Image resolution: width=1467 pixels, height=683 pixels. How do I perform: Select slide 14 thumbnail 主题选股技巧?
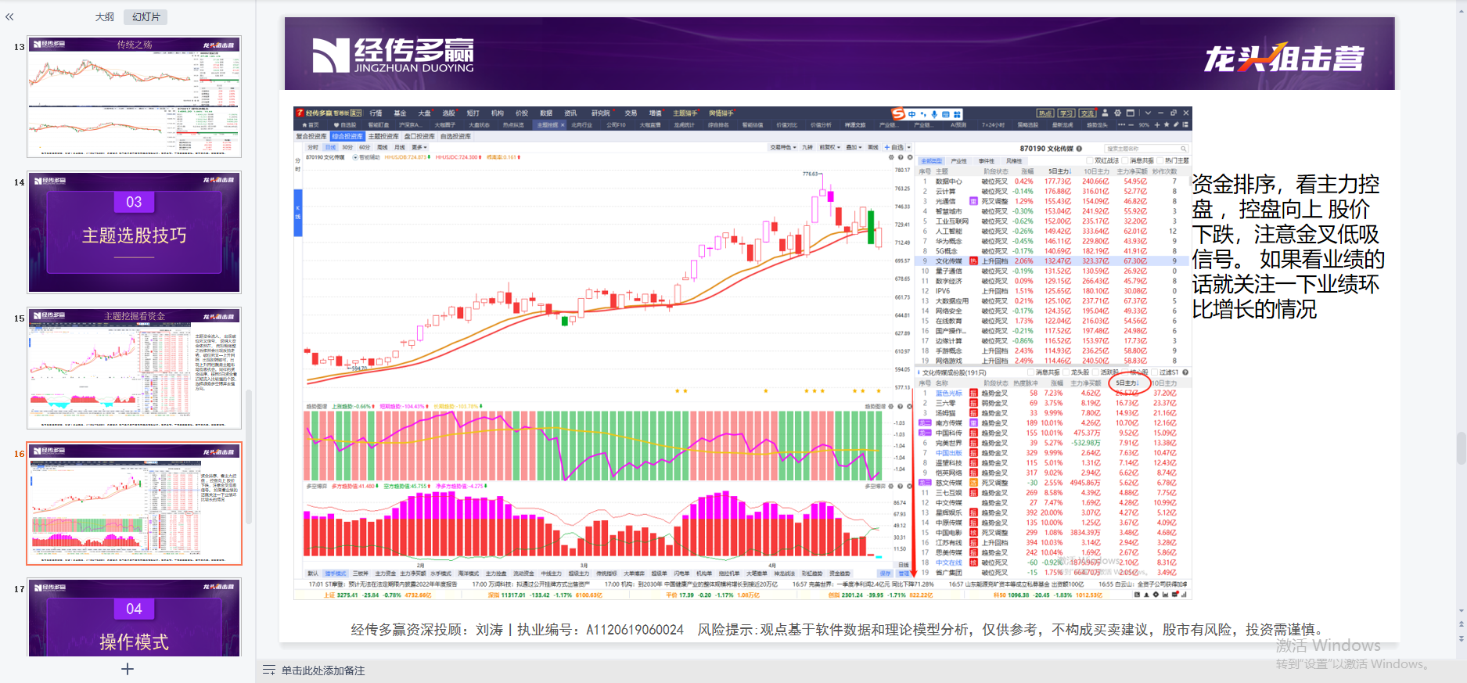pyautogui.click(x=135, y=232)
